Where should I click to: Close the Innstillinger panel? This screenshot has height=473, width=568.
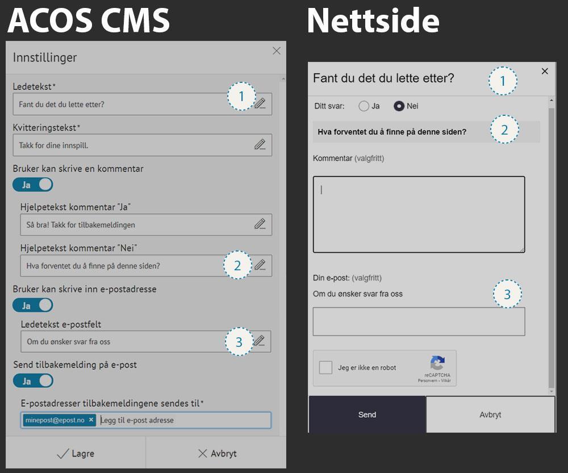[277, 51]
